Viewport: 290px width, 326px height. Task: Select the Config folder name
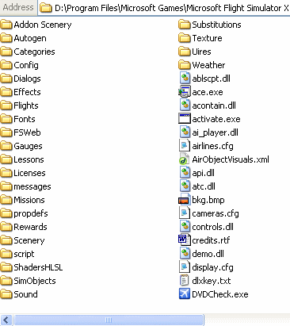click(26, 65)
